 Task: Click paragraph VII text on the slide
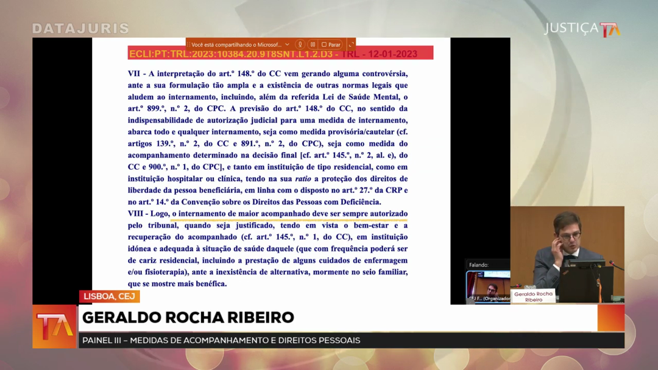267,137
